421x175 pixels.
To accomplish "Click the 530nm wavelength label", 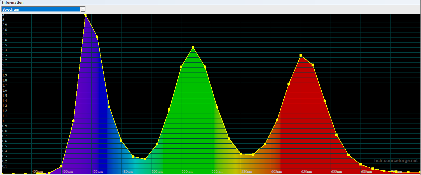I will (x=187, y=171).
